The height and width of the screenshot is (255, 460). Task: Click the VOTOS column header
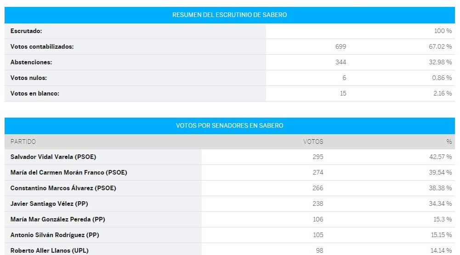tap(313, 142)
